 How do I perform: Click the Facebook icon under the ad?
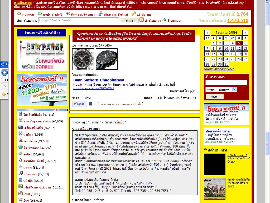90,104
